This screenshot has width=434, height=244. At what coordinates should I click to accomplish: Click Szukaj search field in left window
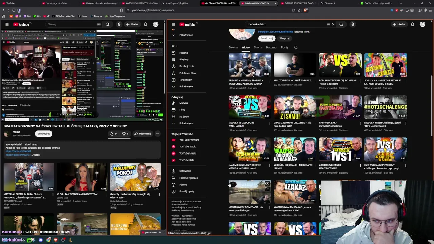pyautogui.click(x=73, y=24)
